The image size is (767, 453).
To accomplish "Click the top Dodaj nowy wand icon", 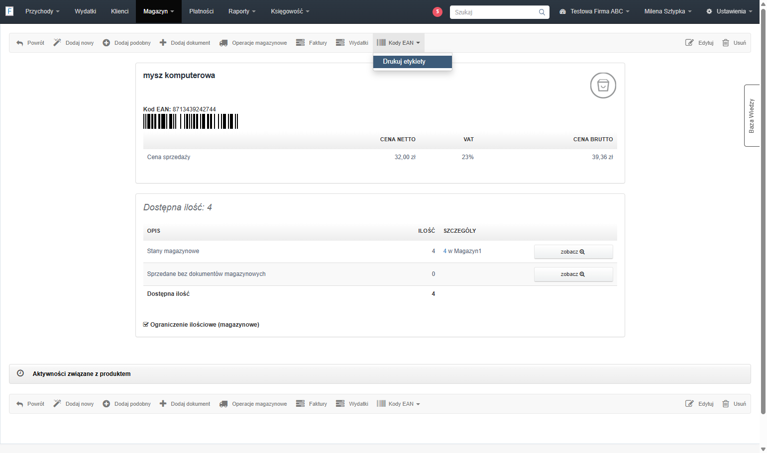I will (57, 43).
